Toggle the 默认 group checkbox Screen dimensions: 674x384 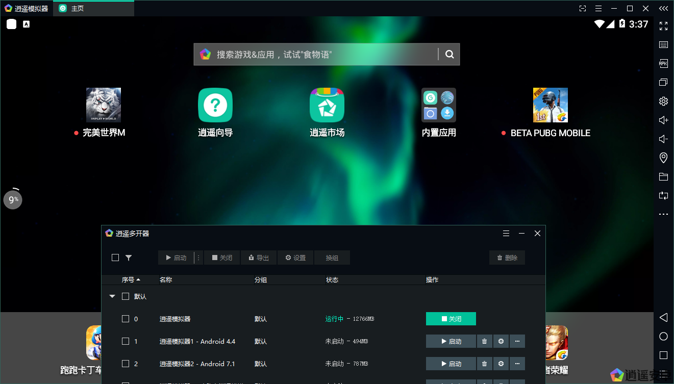(126, 296)
